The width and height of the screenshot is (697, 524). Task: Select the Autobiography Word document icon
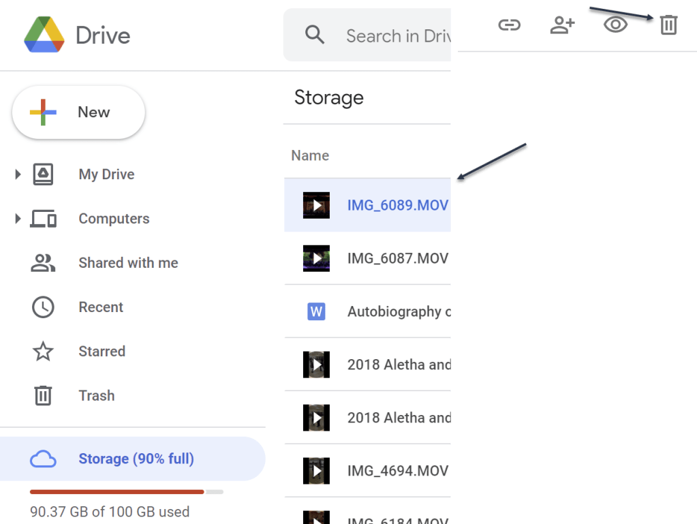pos(316,311)
